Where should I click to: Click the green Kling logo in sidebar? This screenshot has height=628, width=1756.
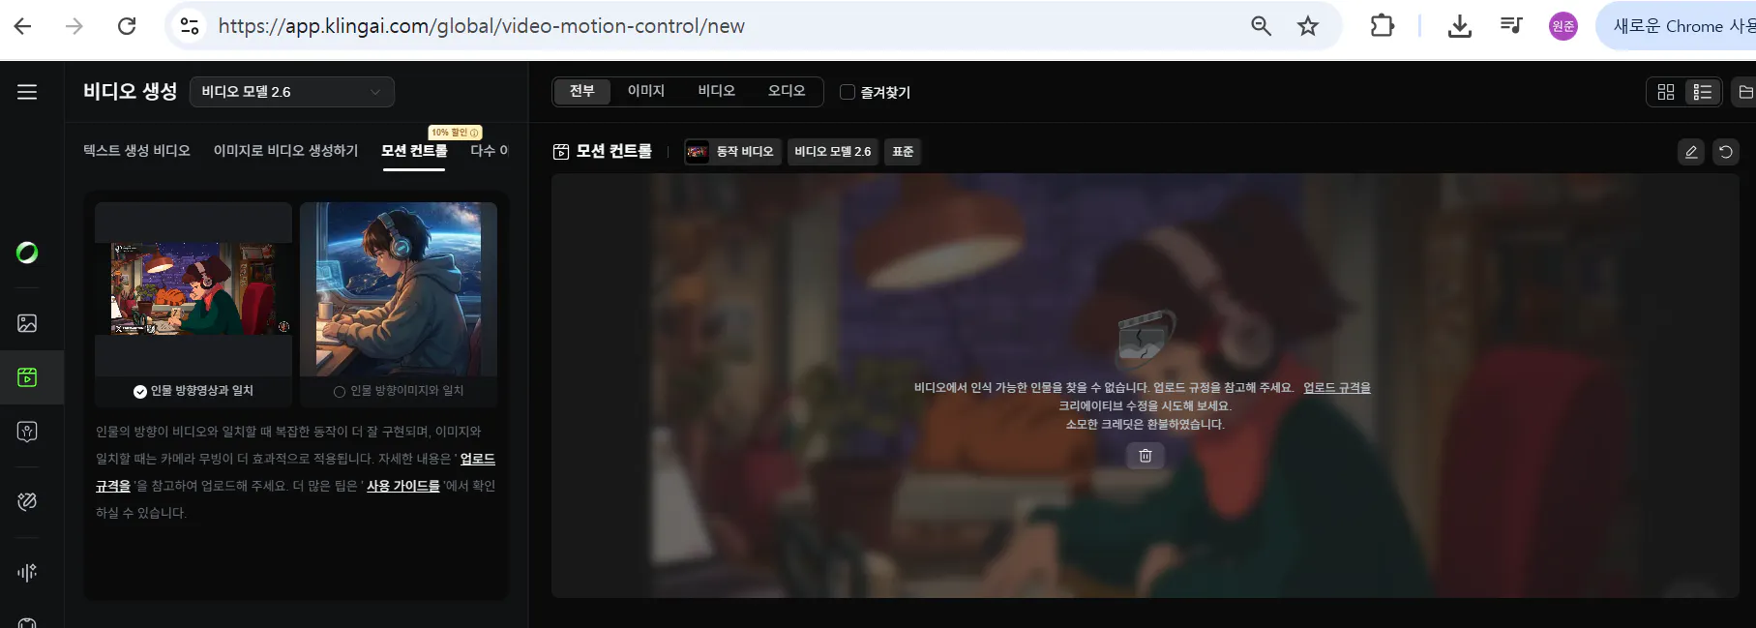27,253
